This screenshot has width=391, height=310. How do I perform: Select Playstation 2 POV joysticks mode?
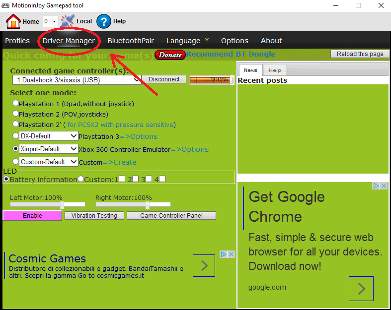pyautogui.click(x=16, y=114)
